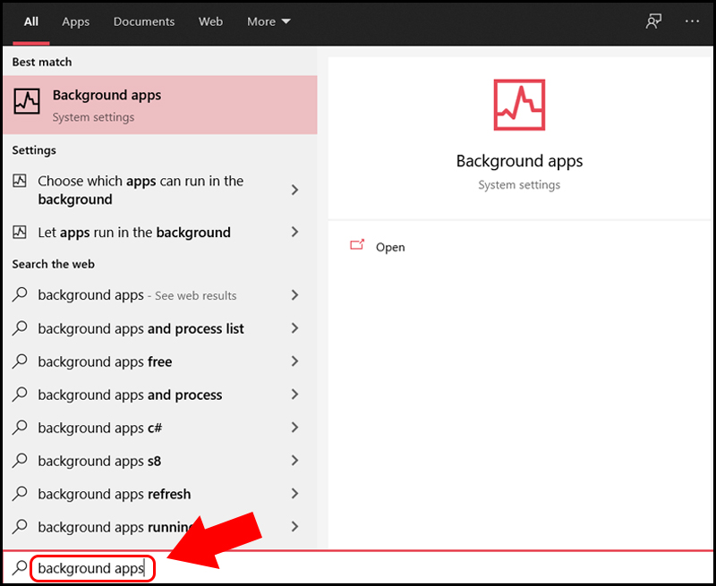716x586 pixels.
Task: Select 'background apps s8' web suggestion
Action: coord(99,461)
